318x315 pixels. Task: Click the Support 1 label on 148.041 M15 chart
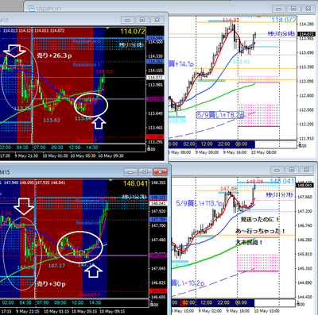tap(90, 294)
